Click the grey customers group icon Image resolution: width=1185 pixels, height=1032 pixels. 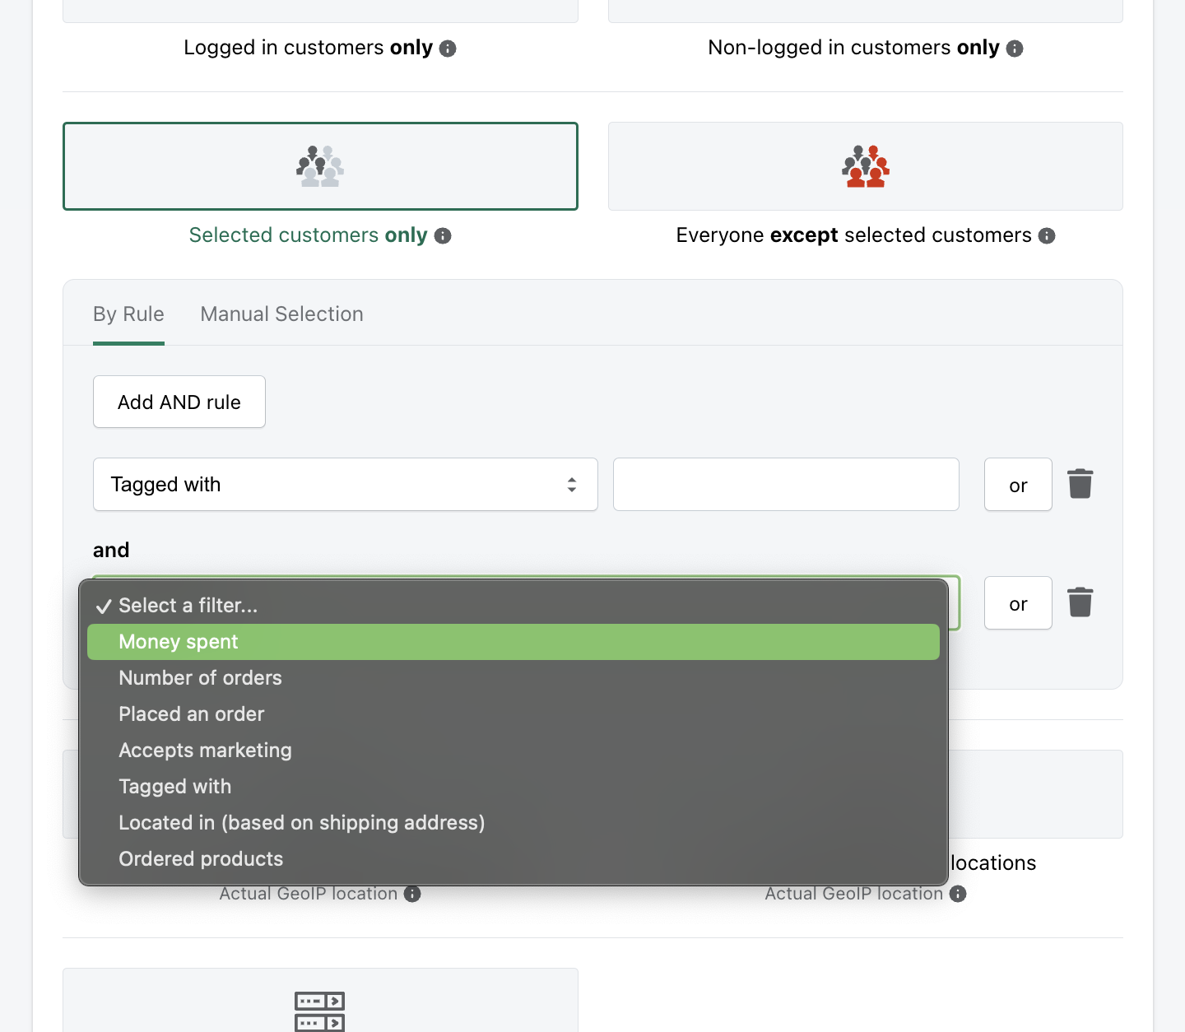(320, 166)
